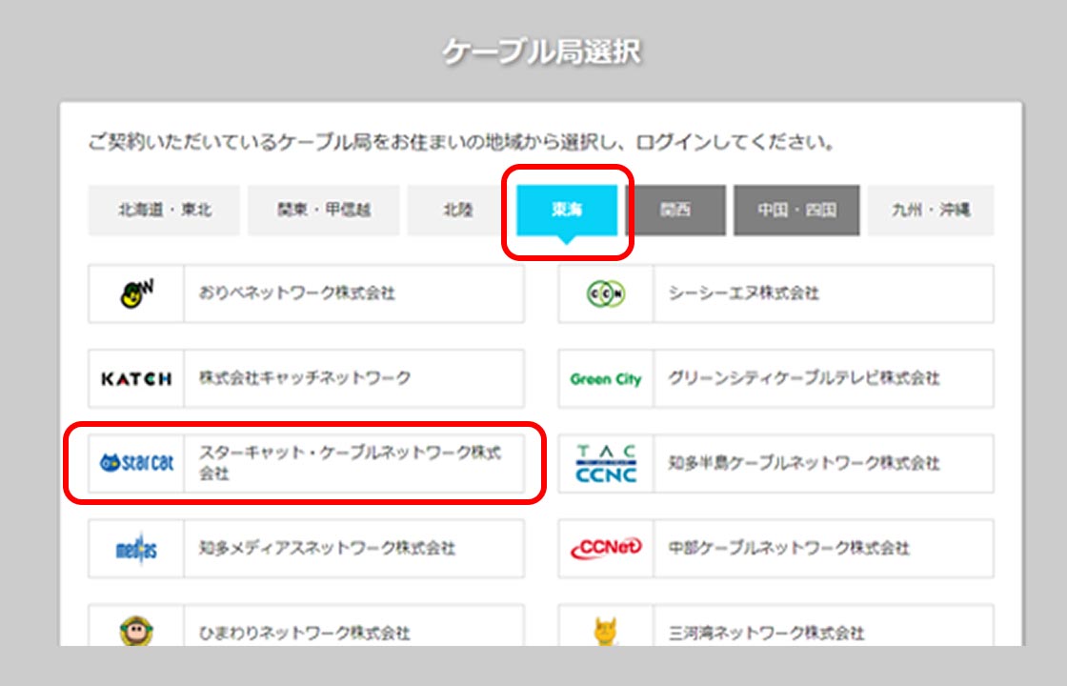The height and width of the screenshot is (686, 1067).
Task: Click the KATCH logo
Action: click(136, 379)
